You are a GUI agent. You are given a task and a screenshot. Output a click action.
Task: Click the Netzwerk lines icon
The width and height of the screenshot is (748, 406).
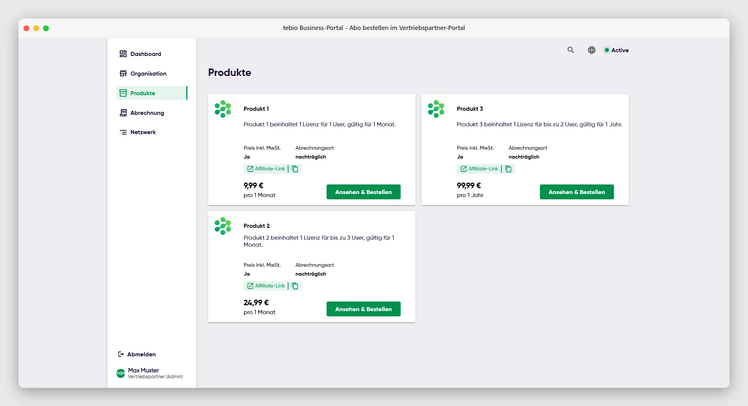pos(123,132)
